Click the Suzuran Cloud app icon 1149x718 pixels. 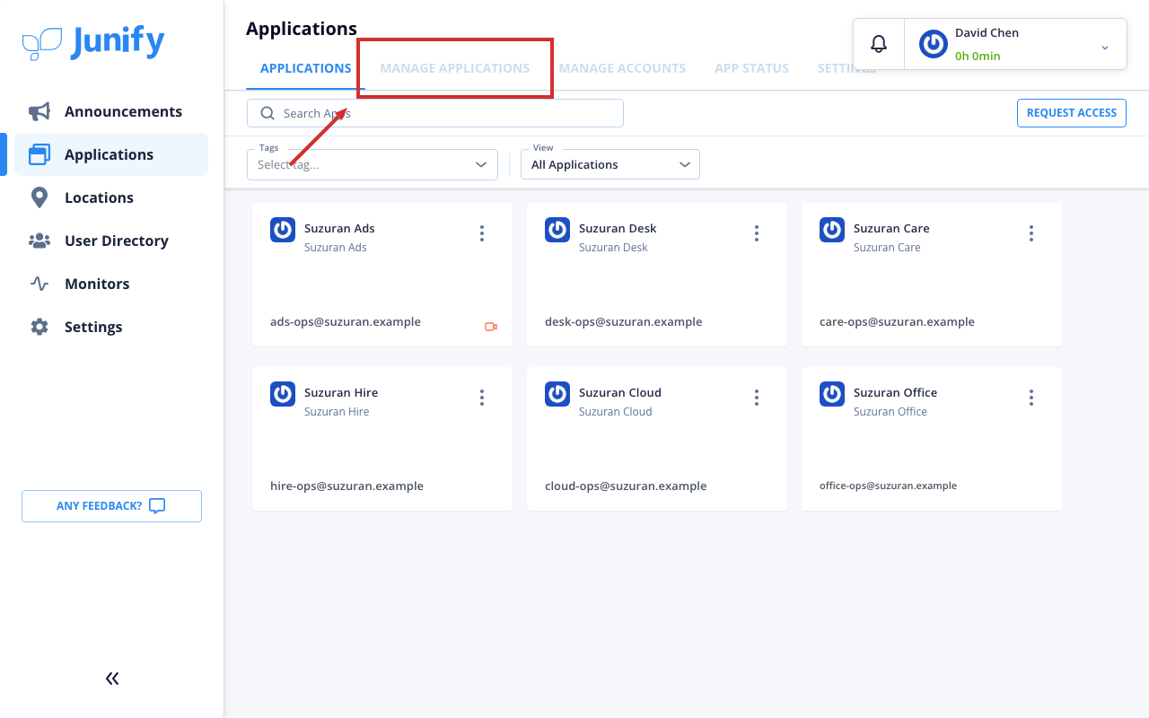[x=557, y=394]
